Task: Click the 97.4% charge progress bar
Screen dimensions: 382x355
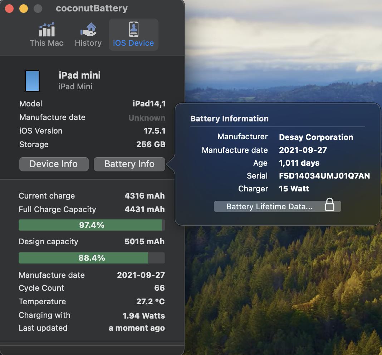Action: 92,225
